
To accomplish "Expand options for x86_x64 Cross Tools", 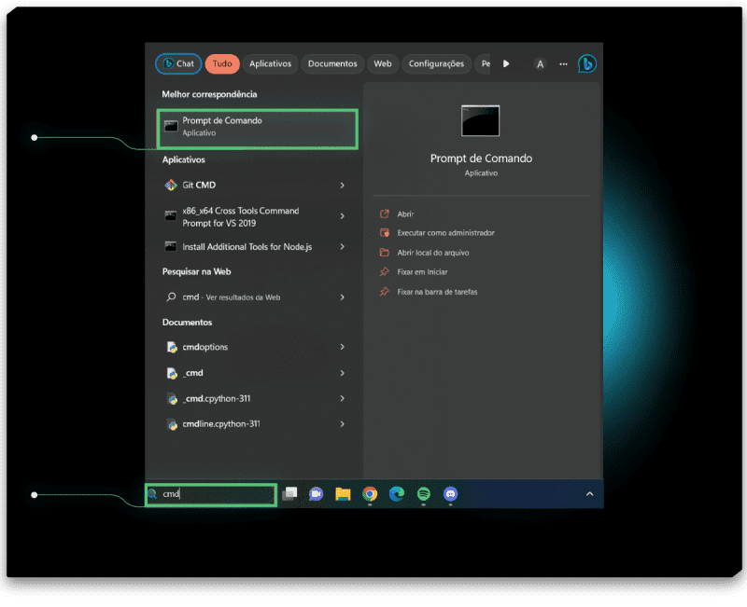I will click(342, 216).
